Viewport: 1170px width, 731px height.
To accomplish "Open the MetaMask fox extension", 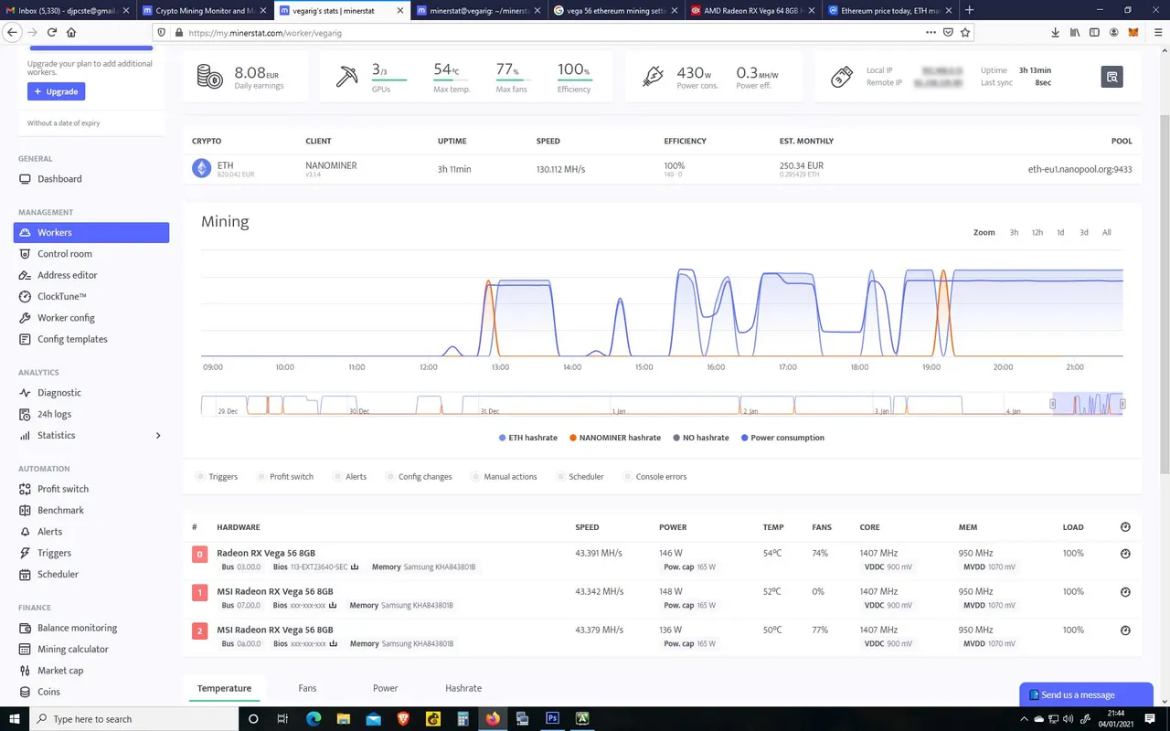I will click(x=1133, y=32).
